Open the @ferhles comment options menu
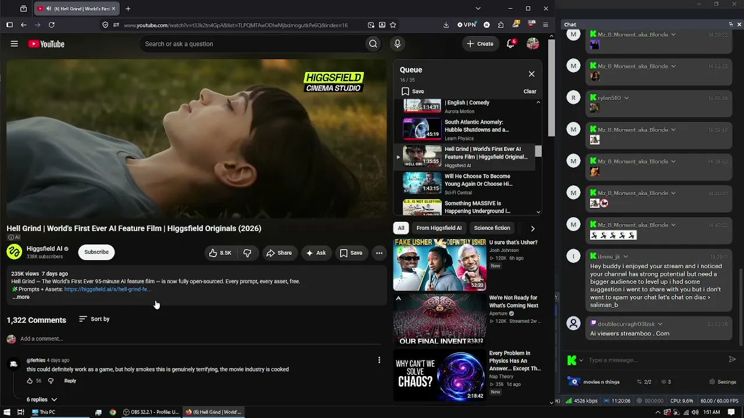 379,360
